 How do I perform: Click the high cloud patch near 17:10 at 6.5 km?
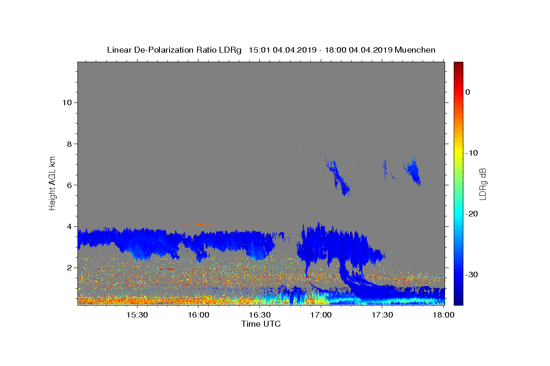point(338,176)
